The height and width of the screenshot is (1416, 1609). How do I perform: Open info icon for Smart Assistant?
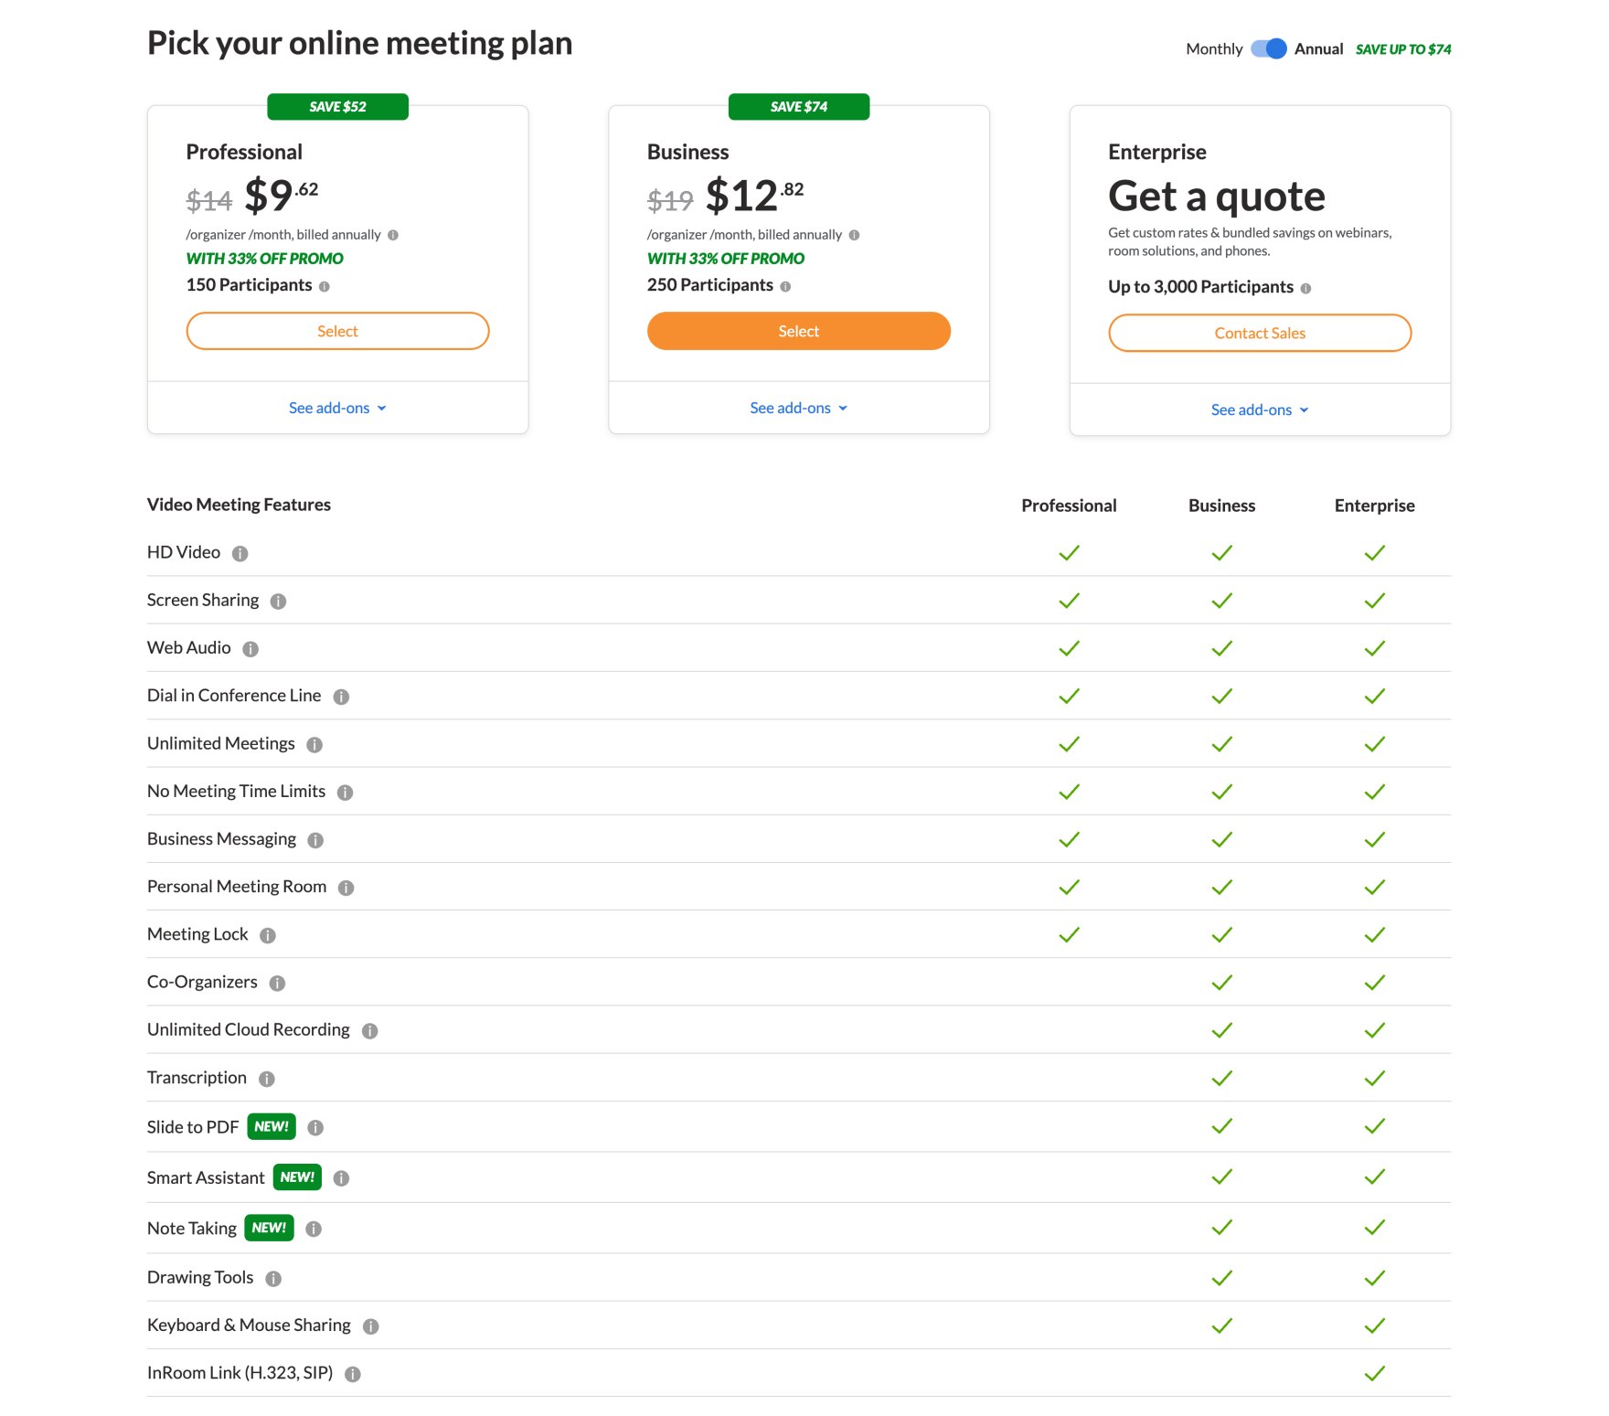pyautogui.click(x=342, y=1178)
